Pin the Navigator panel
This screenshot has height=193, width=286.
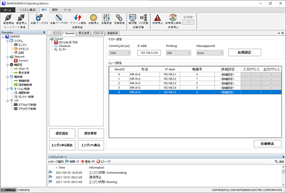pyautogui.click(x=44, y=32)
